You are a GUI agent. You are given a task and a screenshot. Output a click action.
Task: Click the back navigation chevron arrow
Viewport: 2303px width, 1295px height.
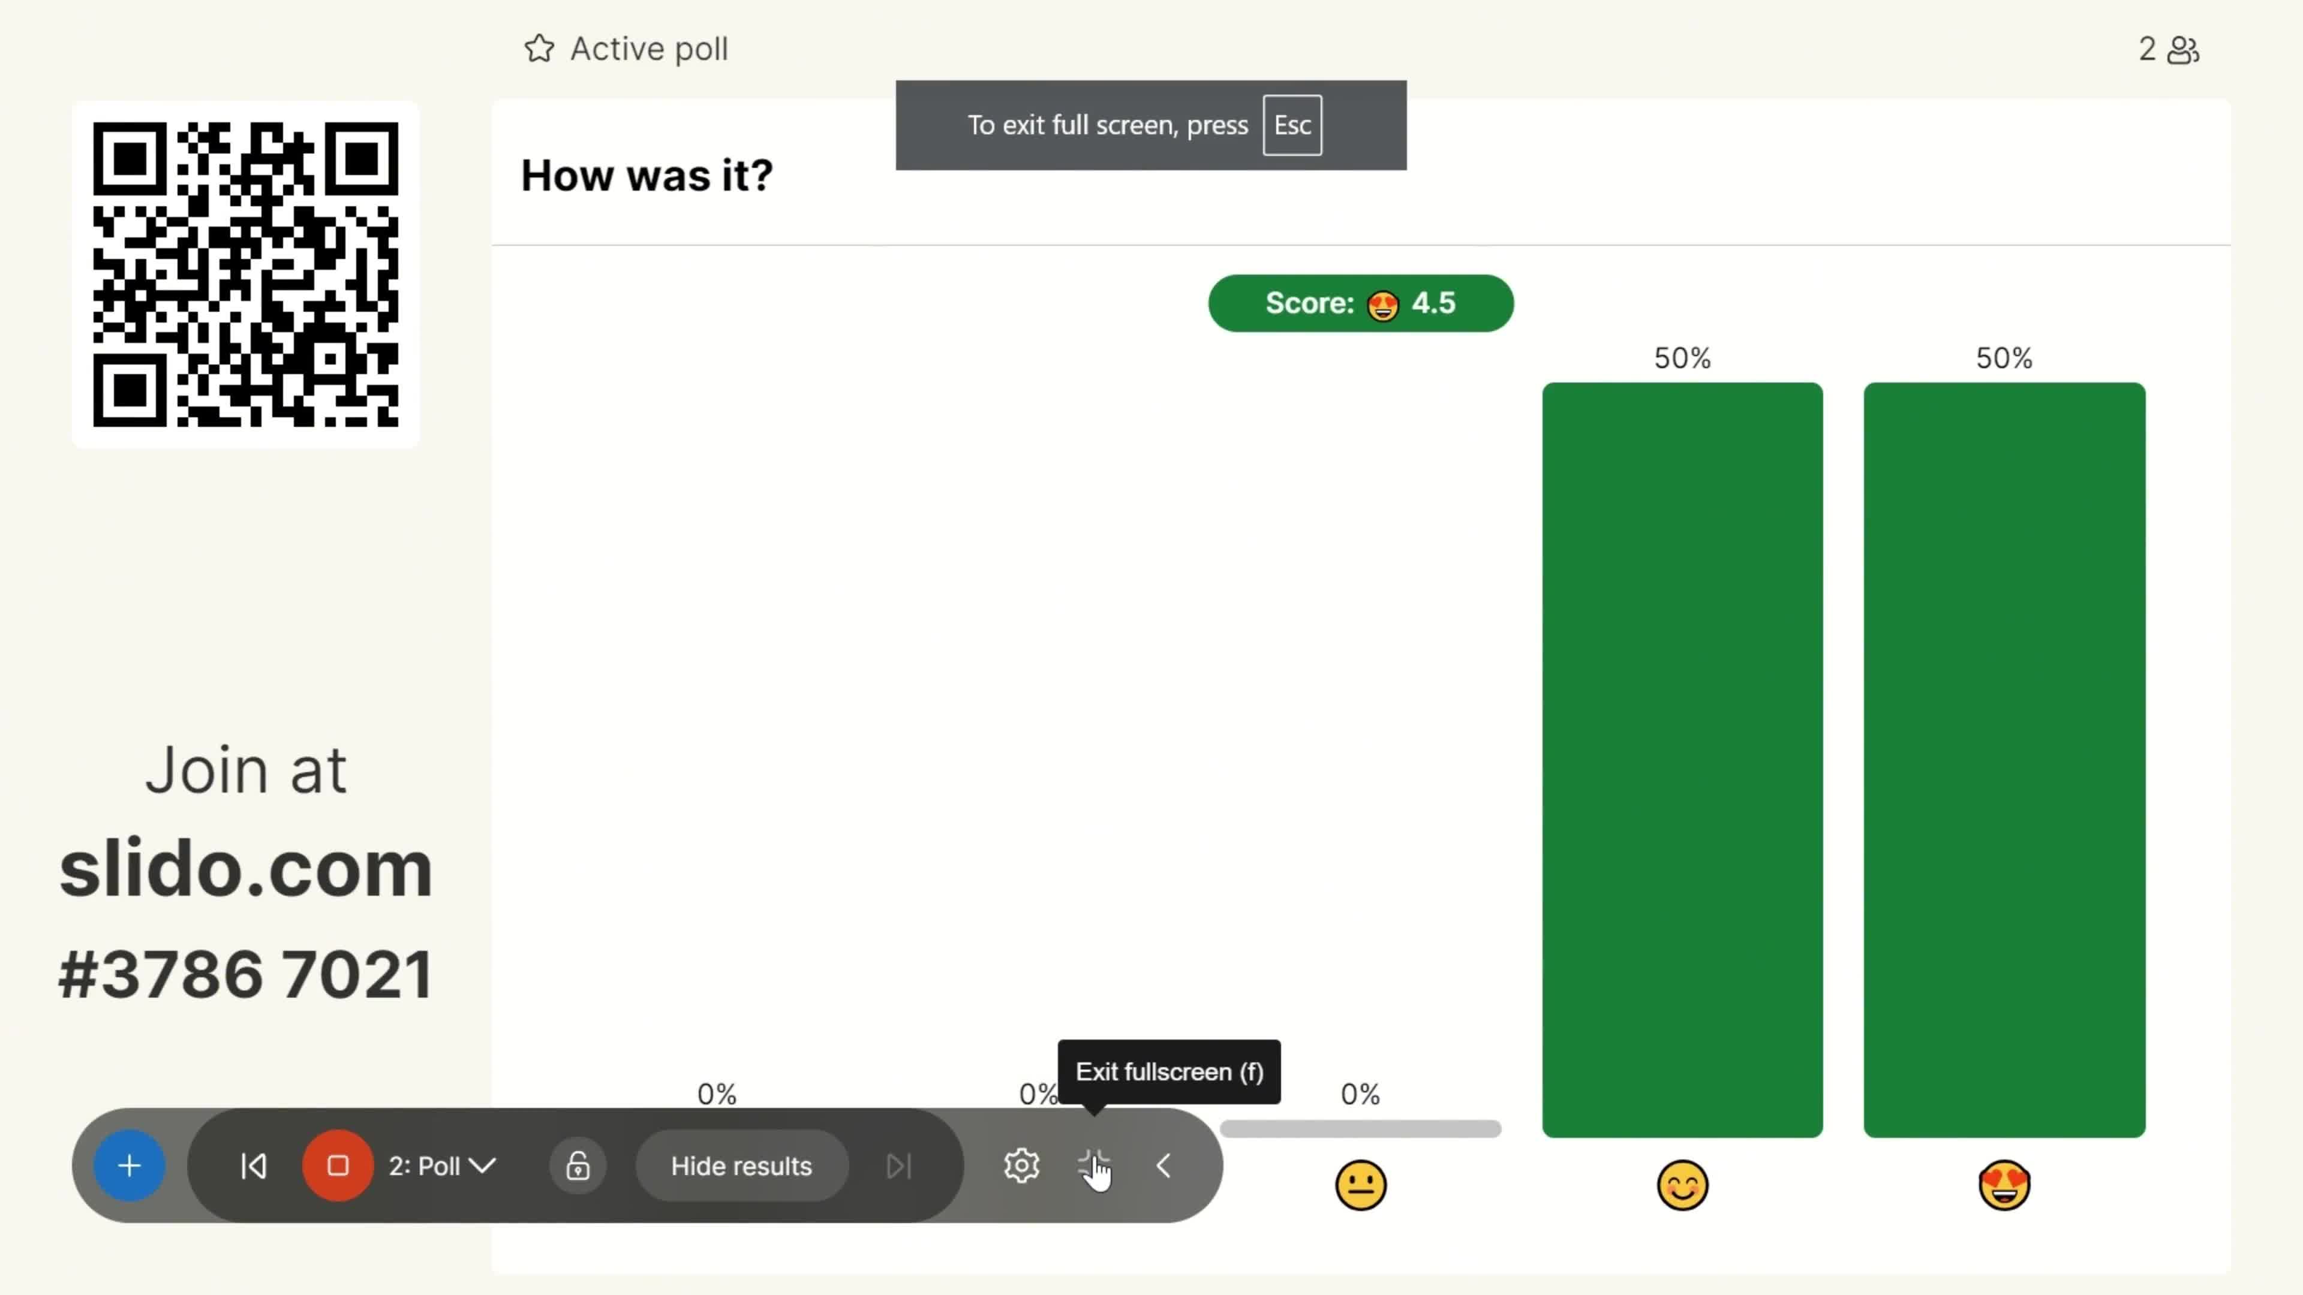[1164, 1165]
